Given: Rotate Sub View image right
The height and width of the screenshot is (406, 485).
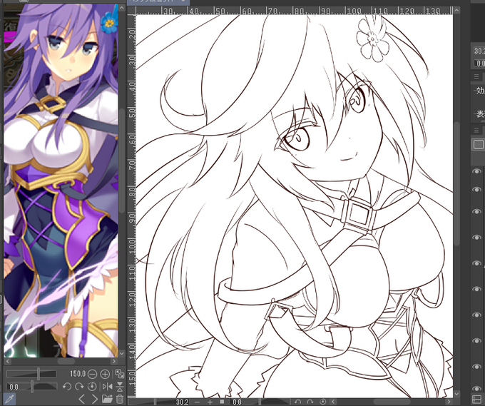Looking at the screenshot, I should pos(79,387).
